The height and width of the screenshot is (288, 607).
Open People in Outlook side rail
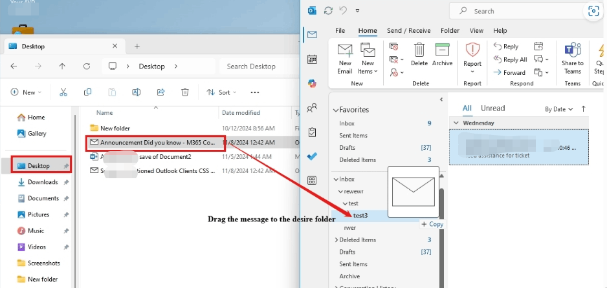[312, 108]
